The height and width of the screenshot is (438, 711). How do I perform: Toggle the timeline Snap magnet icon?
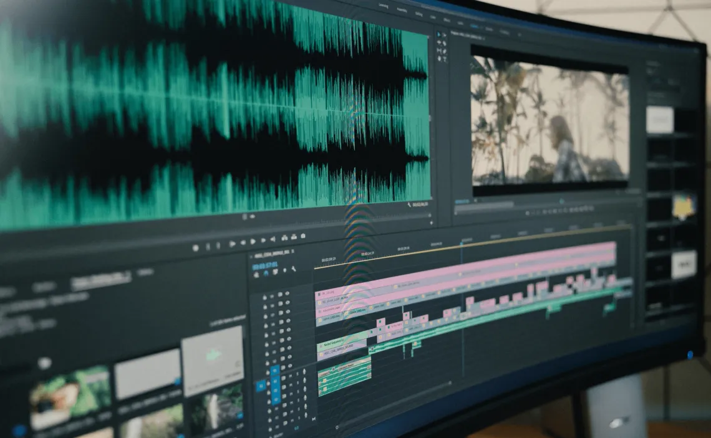coord(266,273)
